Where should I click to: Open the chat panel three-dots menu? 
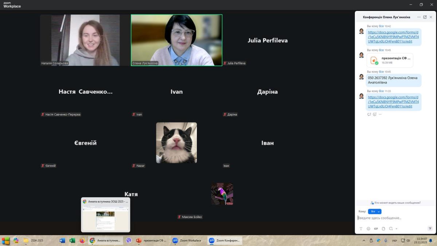click(419, 17)
